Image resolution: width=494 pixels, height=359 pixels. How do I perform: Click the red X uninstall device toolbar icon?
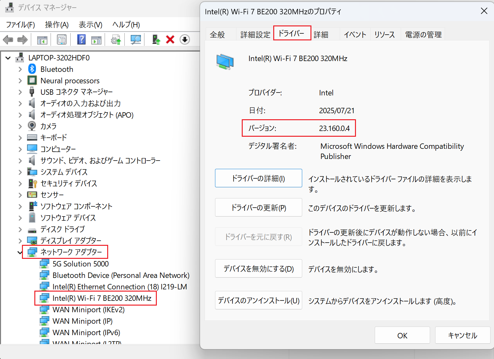pos(170,40)
